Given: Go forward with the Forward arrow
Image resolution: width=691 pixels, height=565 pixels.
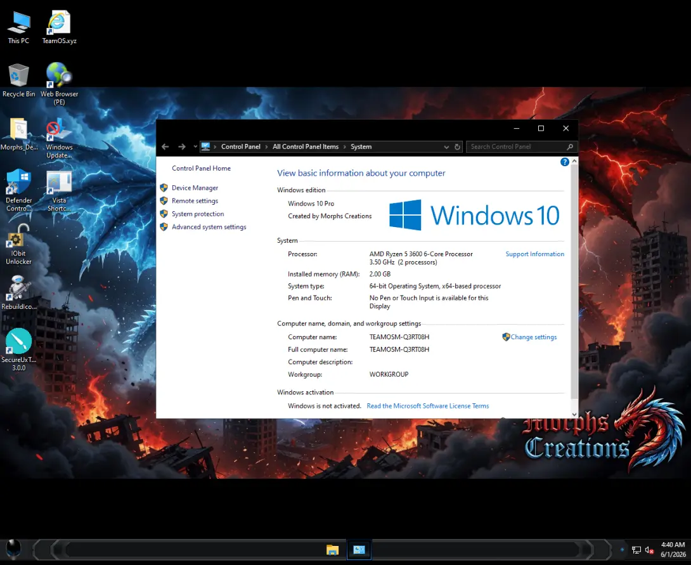Looking at the screenshot, I should (x=181, y=146).
